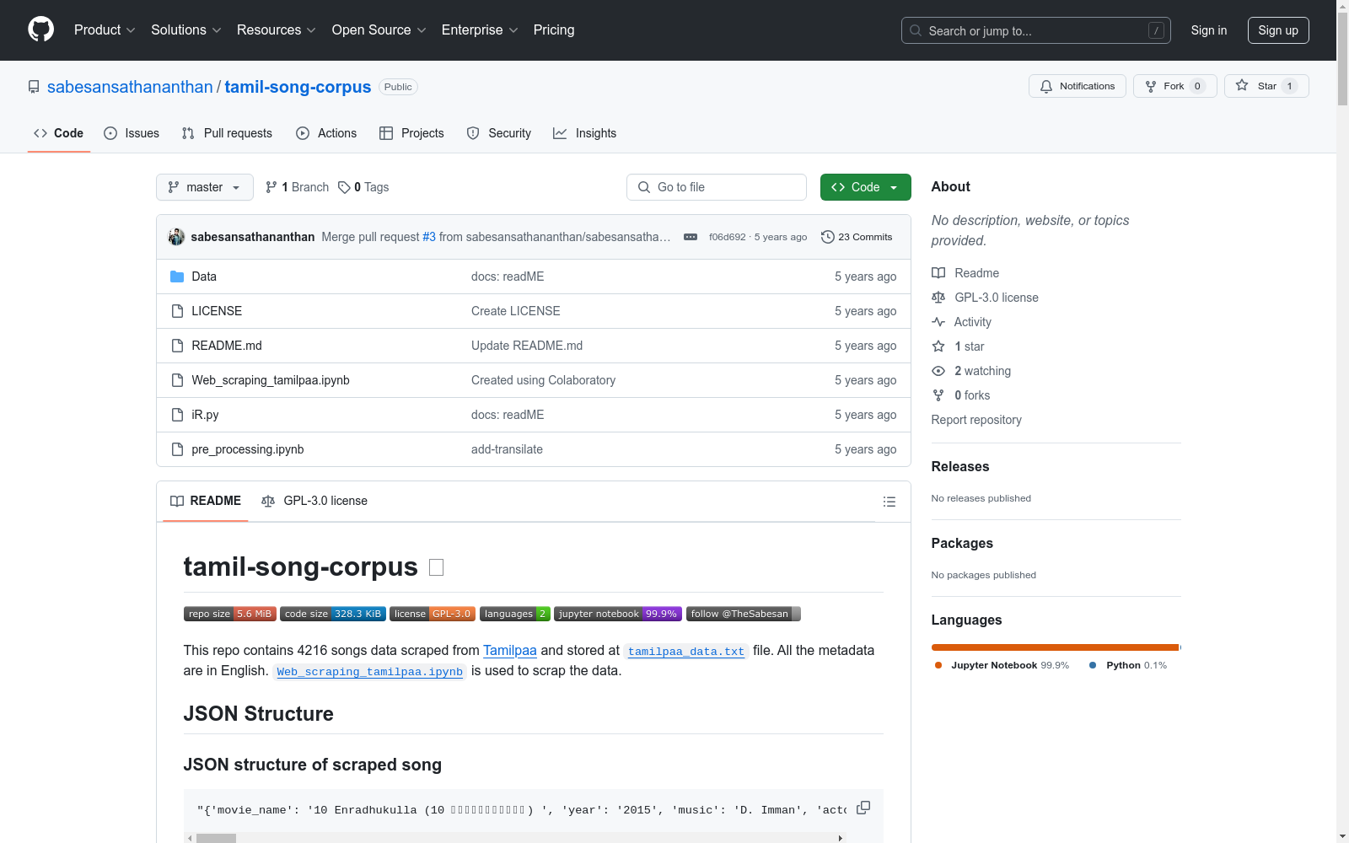
Task: Click the pre_processing.ipynb file icon
Action: tap(177, 449)
